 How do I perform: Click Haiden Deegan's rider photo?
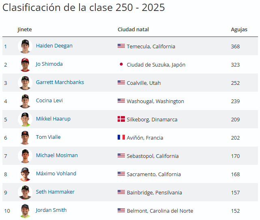(x=25, y=46)
